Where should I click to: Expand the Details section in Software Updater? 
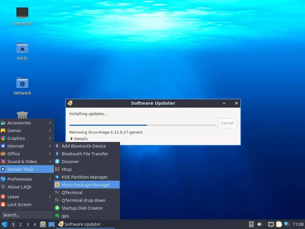(79, 139)
